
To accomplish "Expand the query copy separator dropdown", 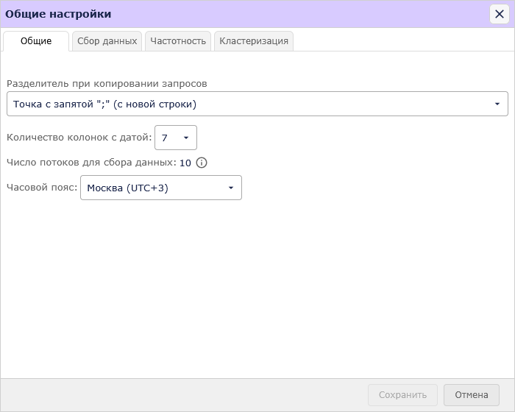I will 257,104.
